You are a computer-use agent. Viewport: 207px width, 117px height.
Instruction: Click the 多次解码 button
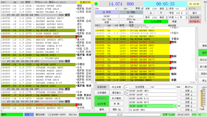pyautogui.click(x=116, y=98)
